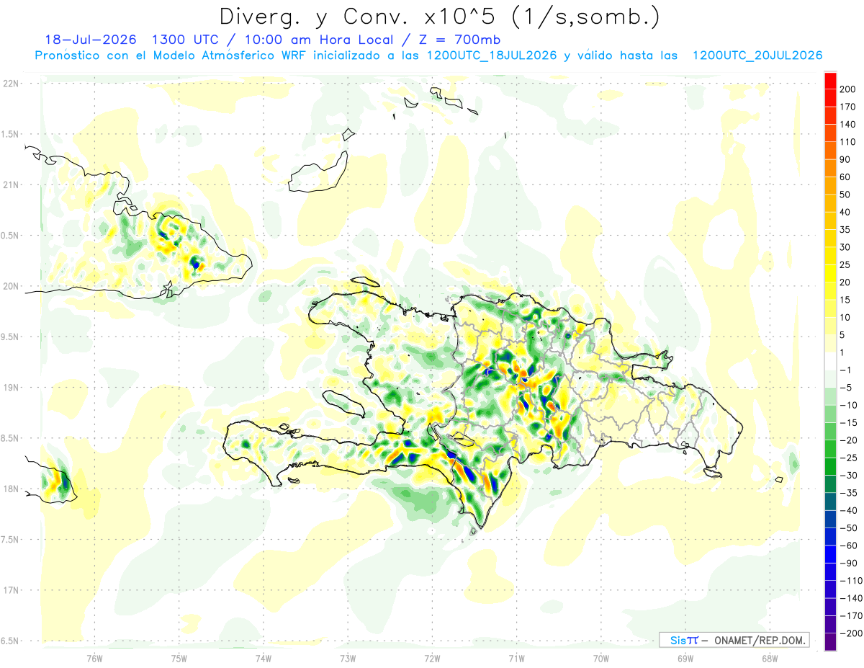Click the "20N" latitude axis label
This screenshot has height=668, width=864.
point(10,286)
